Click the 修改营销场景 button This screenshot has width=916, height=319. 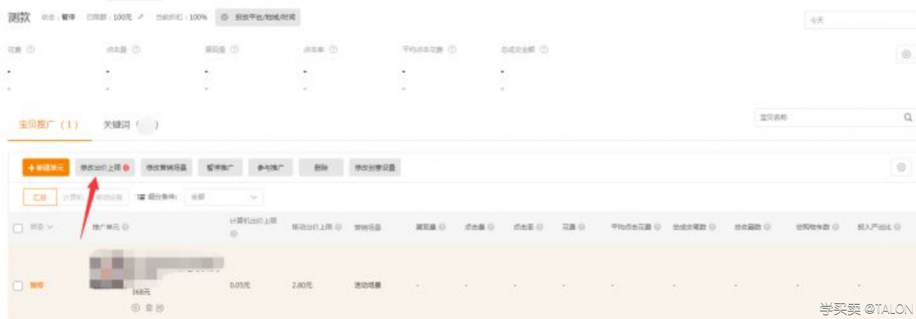166,168
